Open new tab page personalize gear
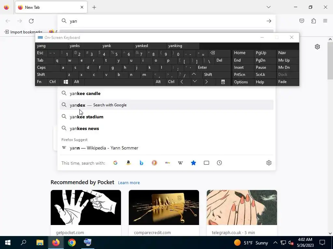 click(x=317, y=47)
